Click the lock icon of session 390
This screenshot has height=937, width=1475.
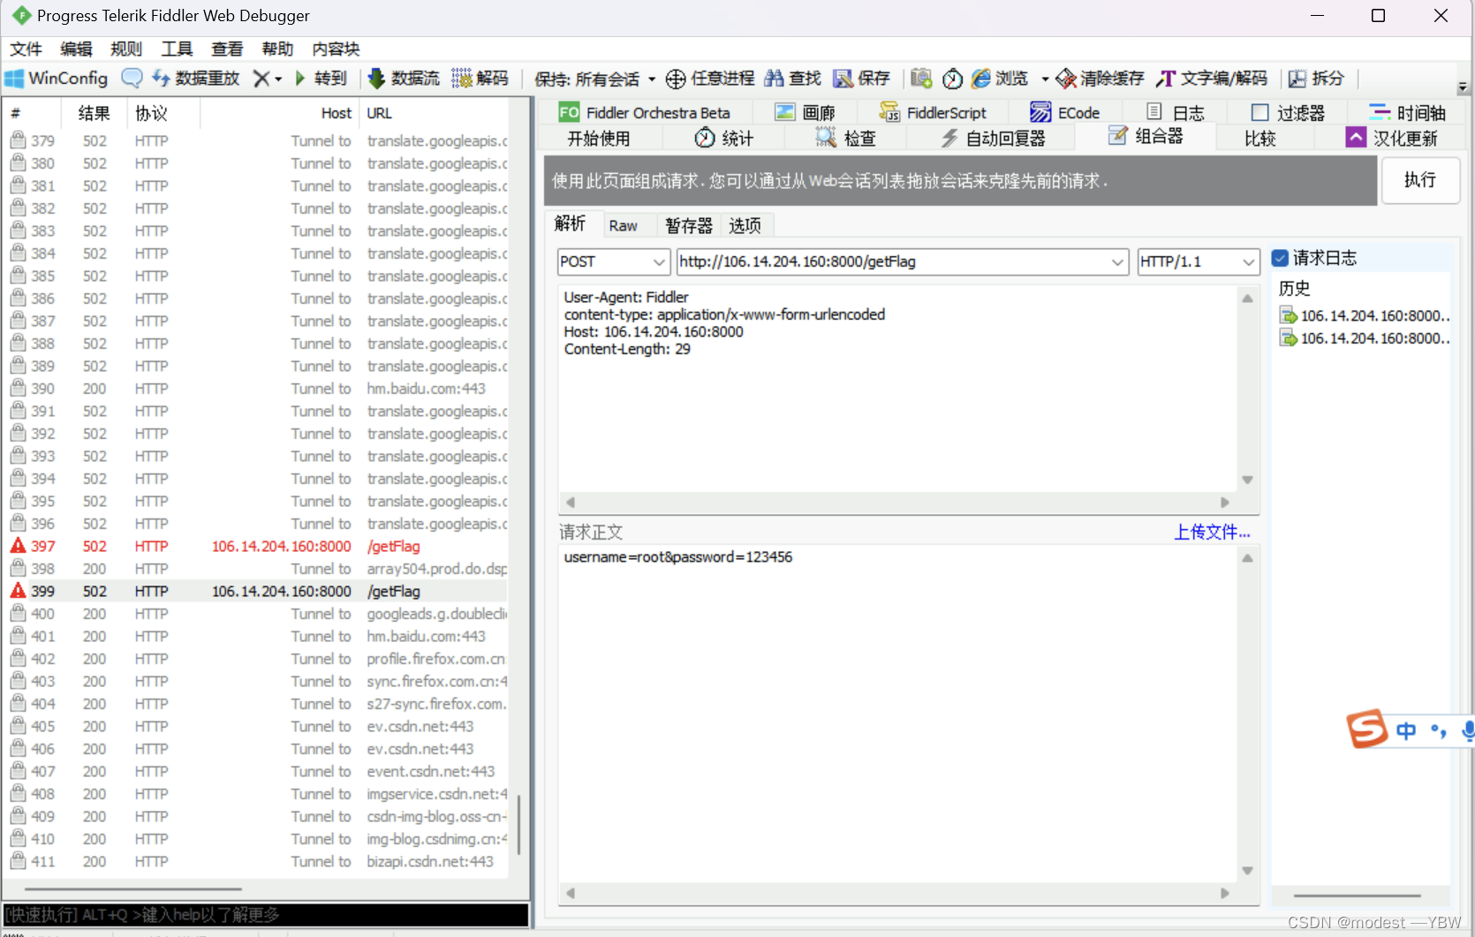[x=18, y=389]
